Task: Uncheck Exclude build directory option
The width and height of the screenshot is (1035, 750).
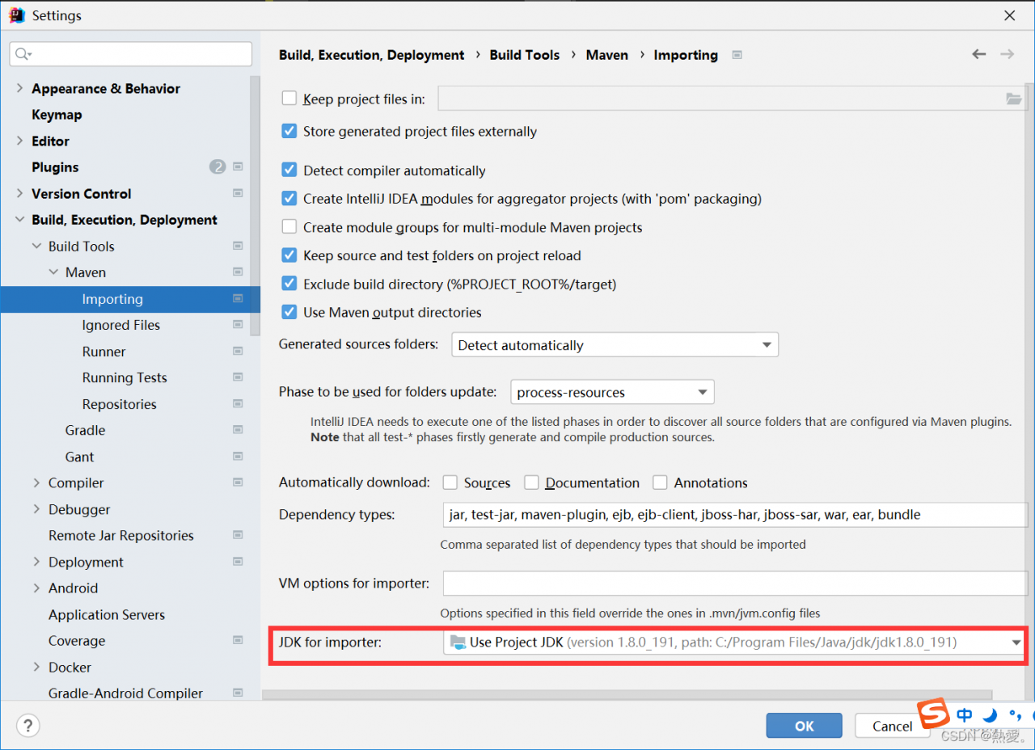Action: 289,284
